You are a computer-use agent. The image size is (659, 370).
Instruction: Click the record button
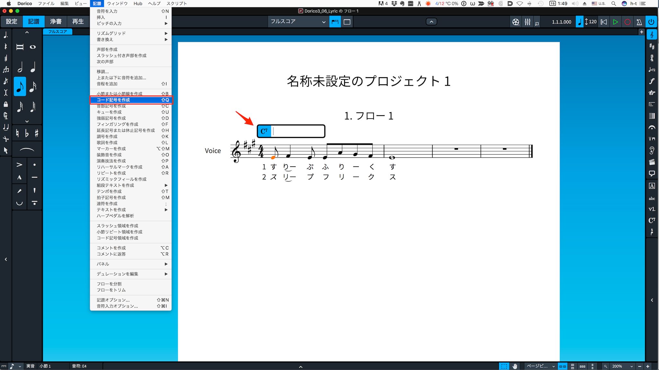627,22
